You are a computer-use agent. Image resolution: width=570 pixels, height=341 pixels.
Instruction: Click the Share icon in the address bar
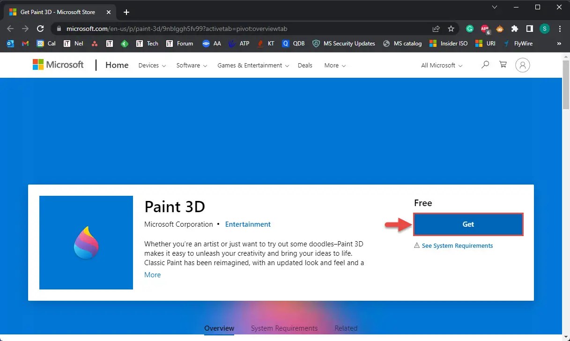point(436,28)
